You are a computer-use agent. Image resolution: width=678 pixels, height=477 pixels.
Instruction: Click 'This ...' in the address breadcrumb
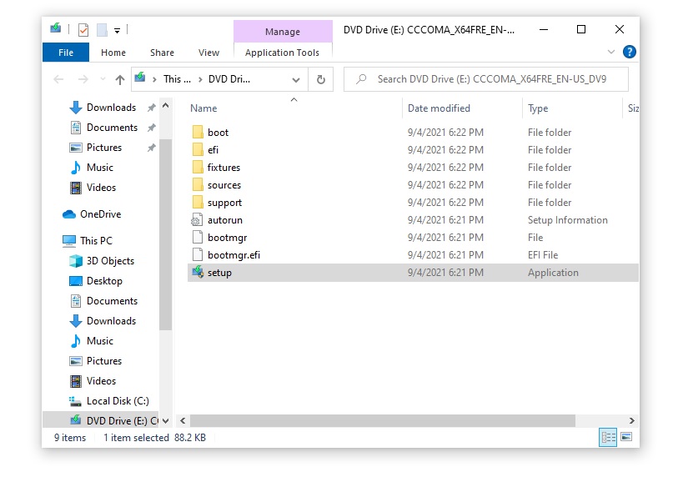point(177,79)
